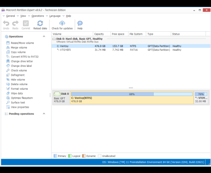Collapse the Pending operations section
Image resolution: width=211 pixels, height=173 pixels.
point(44,114)
